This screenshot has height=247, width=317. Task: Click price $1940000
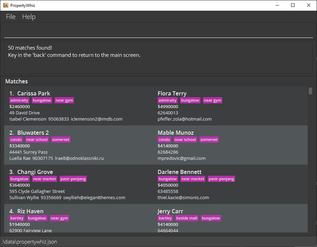[x=20, y=224]
